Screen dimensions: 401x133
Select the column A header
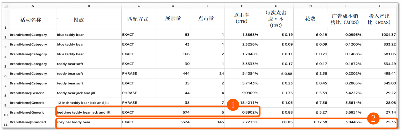point(33,6)
